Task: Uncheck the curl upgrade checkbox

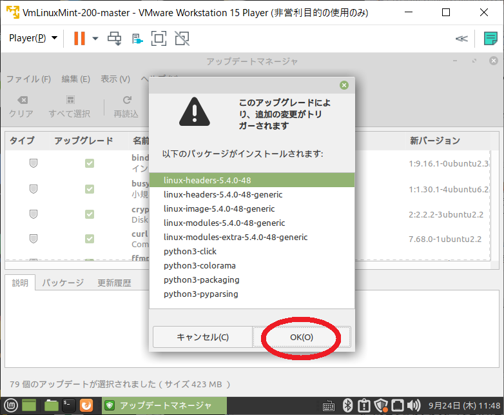Action: 90,239
